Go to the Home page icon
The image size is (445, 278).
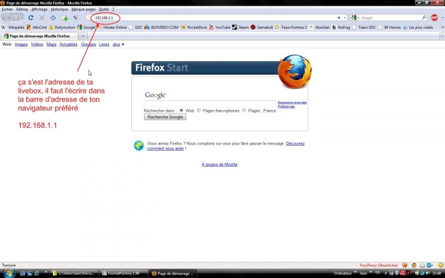(53, 18)
